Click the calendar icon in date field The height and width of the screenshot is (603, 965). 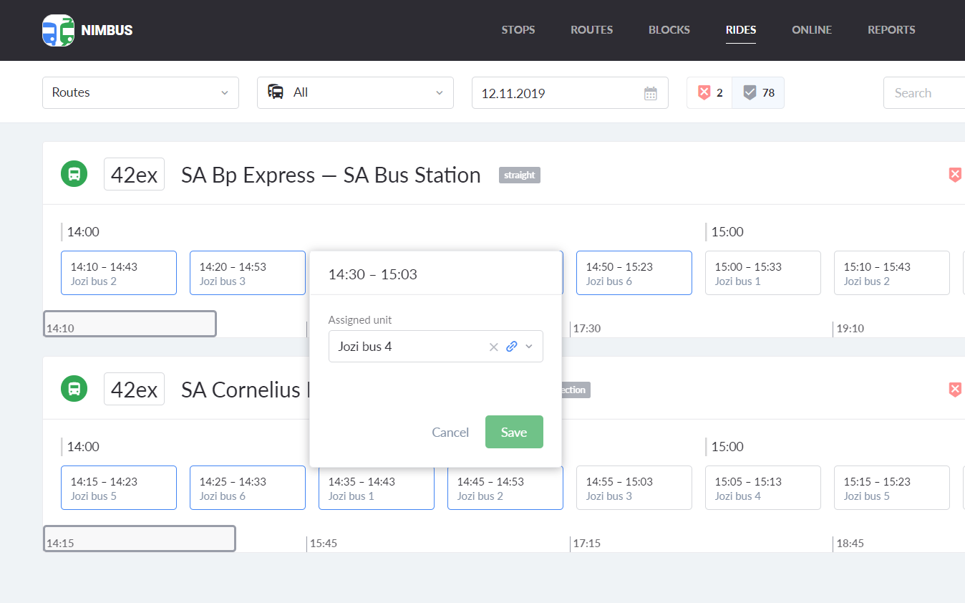[x=650, y=93]
